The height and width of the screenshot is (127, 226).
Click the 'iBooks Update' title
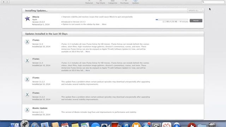40,108
